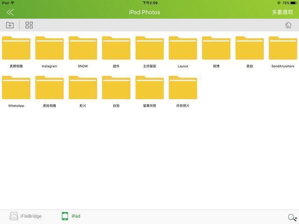Open the 證件 folder
This screenshot has width=299, height=224.
pyautogui.click(x=116, y=48)
